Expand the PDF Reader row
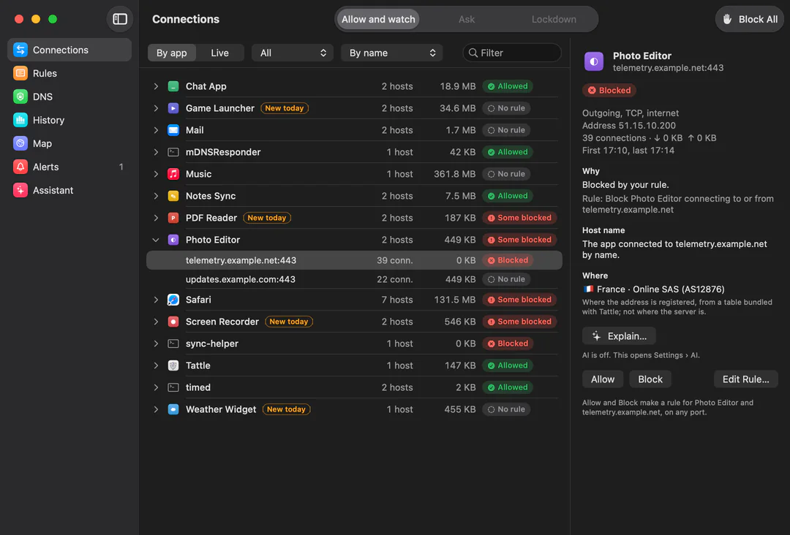This screenshot has width=790, height=535. [156, 218]
